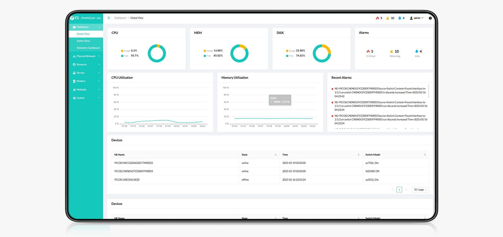Screen dimensions: 503x237
Task: Open the 10 / page size dropdown
Action: [420, 190]
